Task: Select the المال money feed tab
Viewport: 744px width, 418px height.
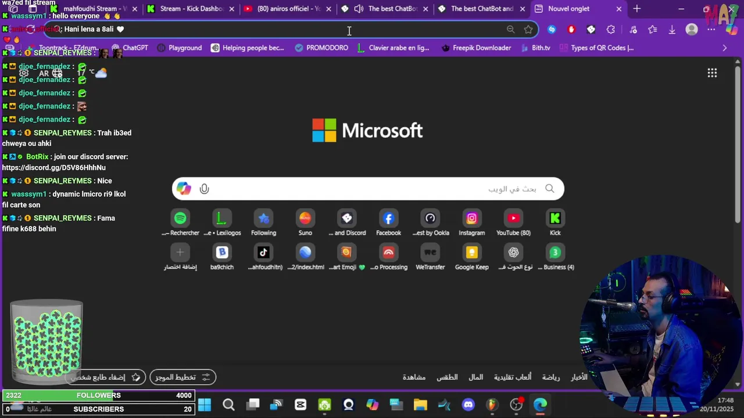Action: click(x=475, y=377)
